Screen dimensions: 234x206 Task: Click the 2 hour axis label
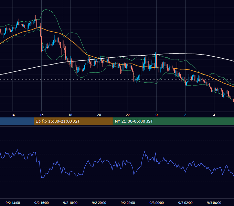click(x=185, y=115)
